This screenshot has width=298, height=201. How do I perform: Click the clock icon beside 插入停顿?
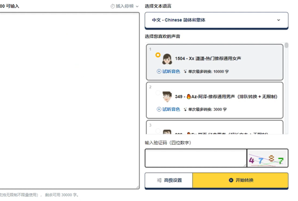click(113, 6)
